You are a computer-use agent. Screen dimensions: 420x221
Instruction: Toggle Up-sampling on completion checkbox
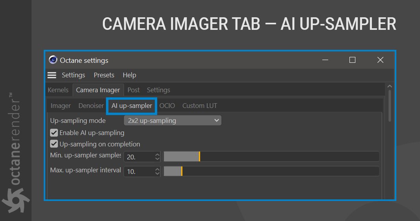click(54, 144)
